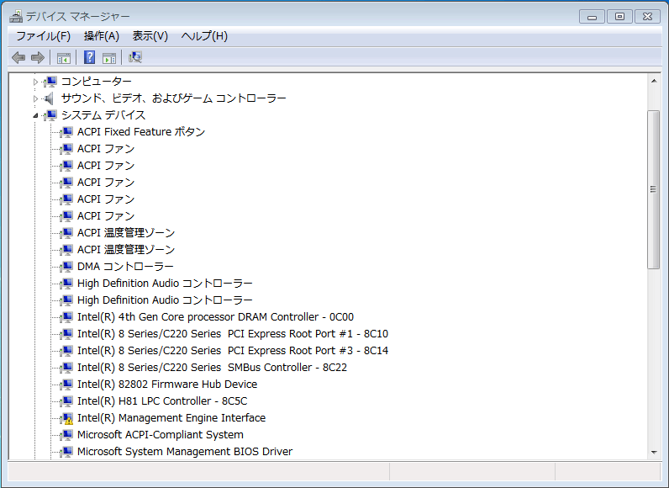The image size is (669, 488).
Task: Select the コンピューター category icon
Action: (x=50, y=81)
